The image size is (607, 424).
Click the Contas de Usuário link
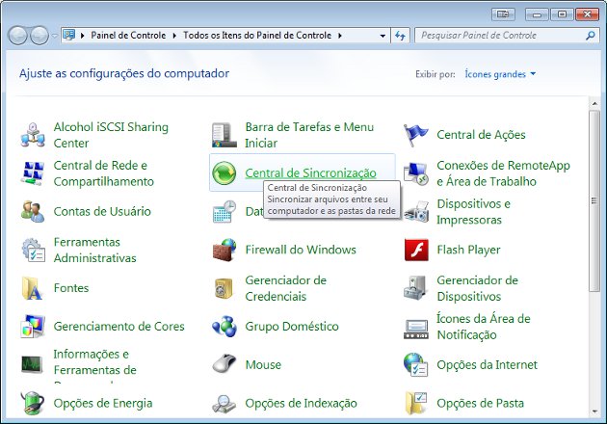pos(102,211)
